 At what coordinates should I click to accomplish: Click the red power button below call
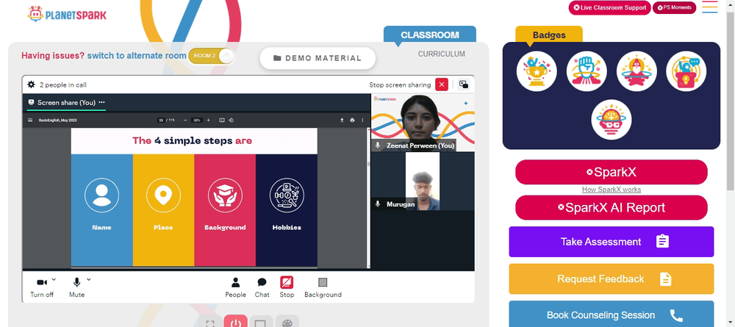tap(235, 322)
